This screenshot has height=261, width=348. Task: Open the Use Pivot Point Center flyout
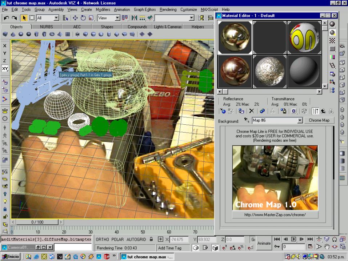pos(125,18)
